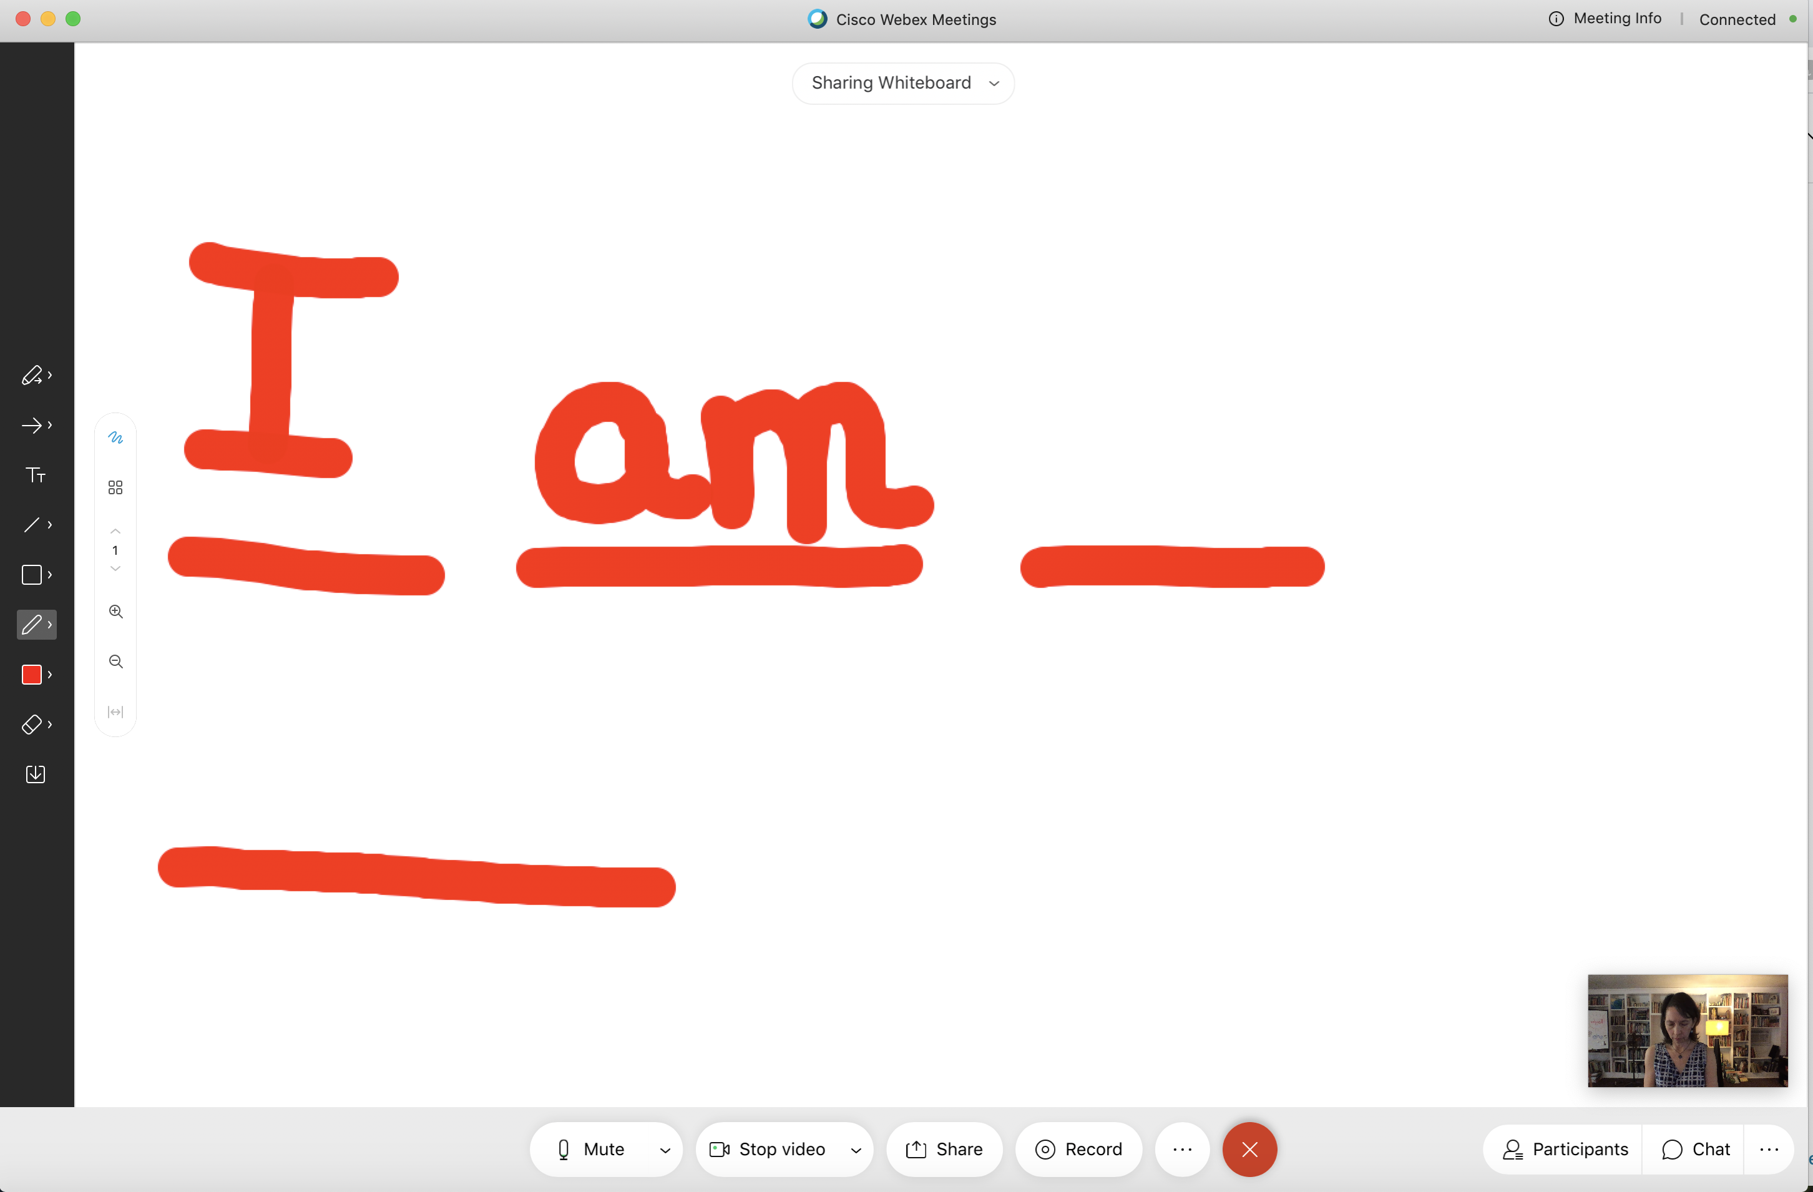Choose the line drawing tool
Screen dimensions: 1813x1192
pyautogui.click(x=32, y=525)
